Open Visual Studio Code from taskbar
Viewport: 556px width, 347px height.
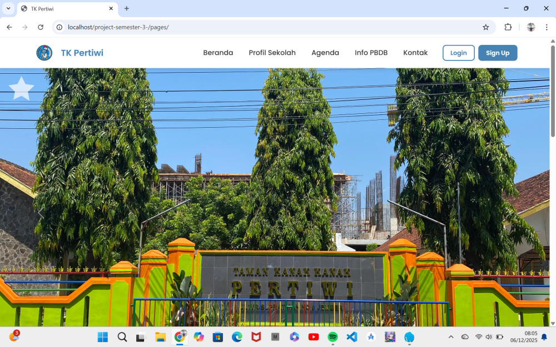point(351,337)
